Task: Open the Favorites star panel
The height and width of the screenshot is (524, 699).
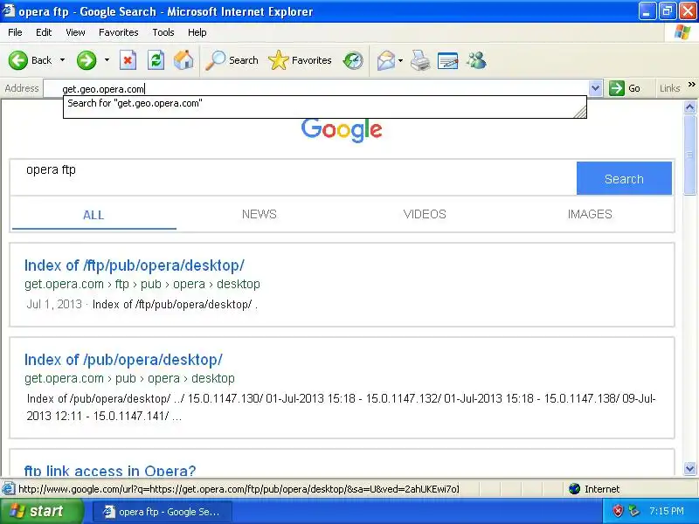Action: tap(300, 60)
